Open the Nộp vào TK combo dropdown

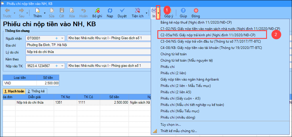pyautogui.click(x=62, y=66)
